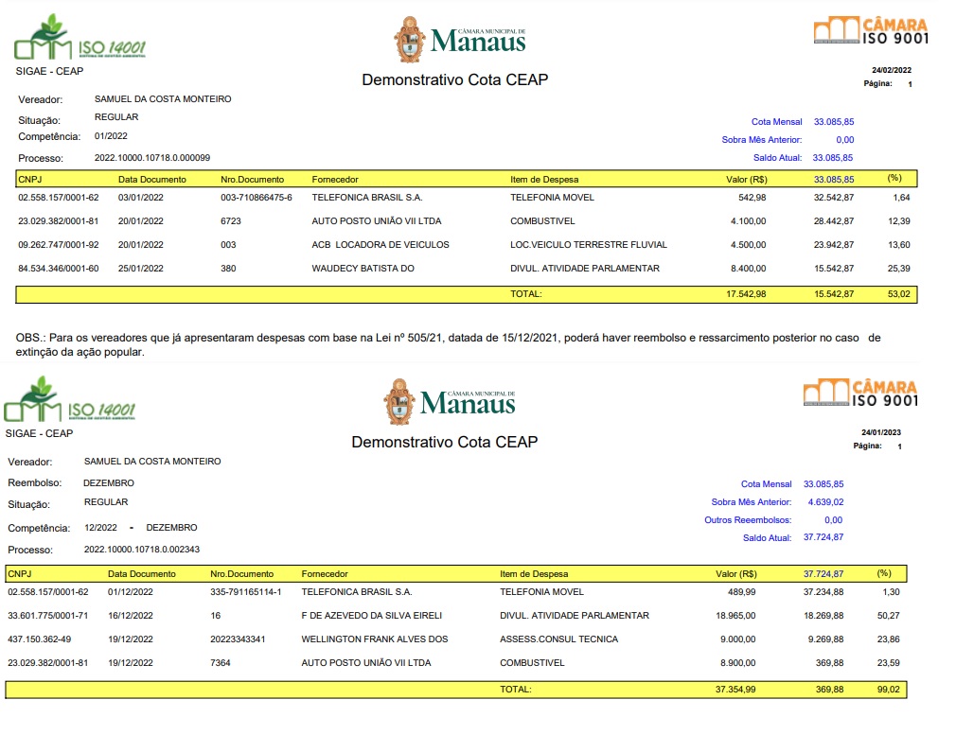Click the Outros Reembolsos label
This screenshot has height=735, width=956.
pyautogui.click(x=748, y=520)
